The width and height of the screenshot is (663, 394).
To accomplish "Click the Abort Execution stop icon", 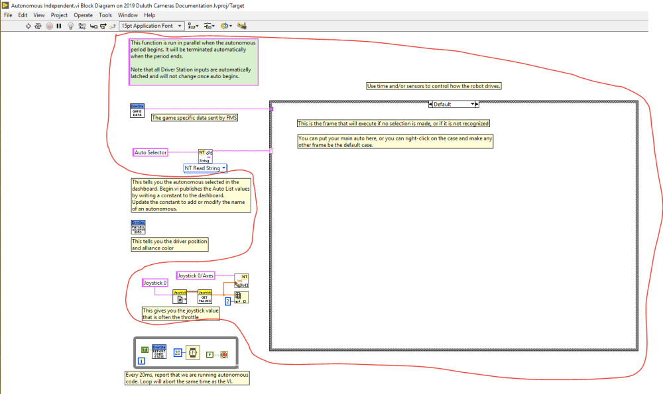I will 49,26.
